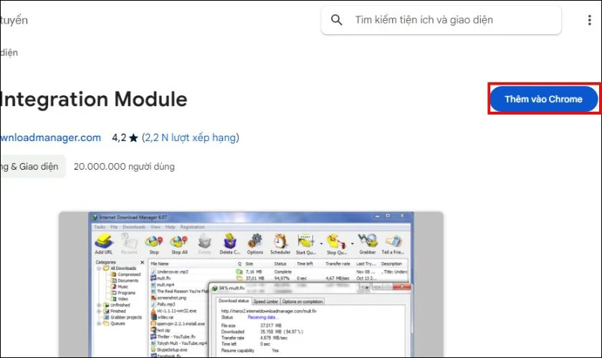Click 'Polly.mp3' in IDM file list
The image size is (602, 358).
coord(163,304)
